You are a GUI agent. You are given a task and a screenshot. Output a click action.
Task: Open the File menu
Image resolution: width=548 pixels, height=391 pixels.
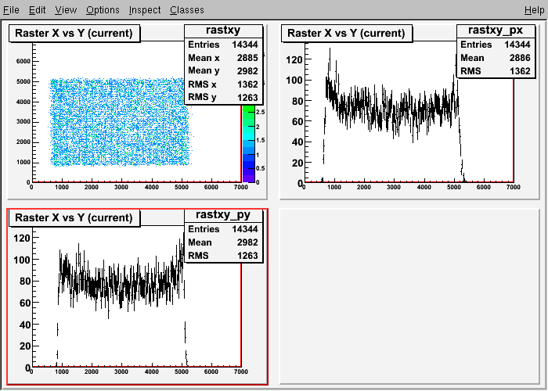click(11, 9)
